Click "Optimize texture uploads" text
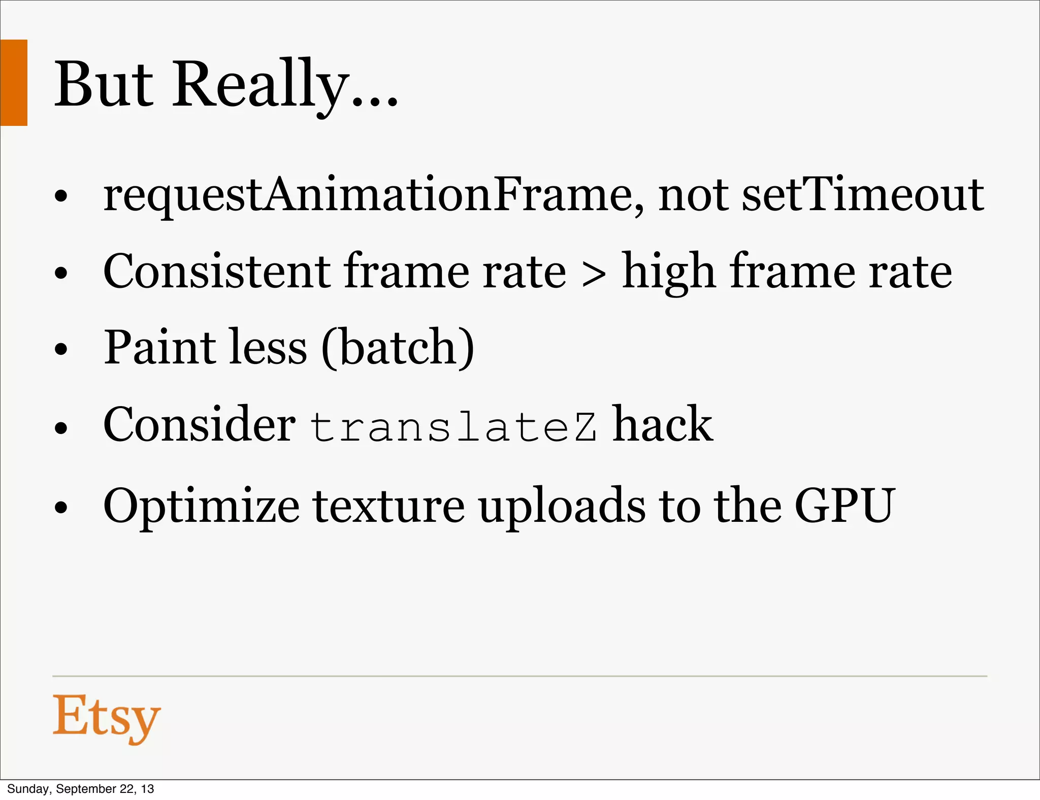Image resolution: width=1040 pixels, height=800 pixels. pos(375,507)
